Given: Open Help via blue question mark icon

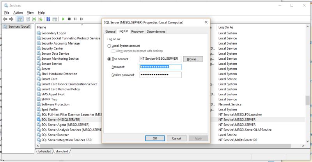Looking at the screenshot, I should [48, 19].
